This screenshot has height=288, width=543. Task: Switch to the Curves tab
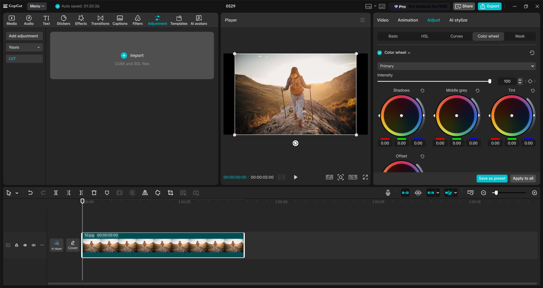pos(456,36)
